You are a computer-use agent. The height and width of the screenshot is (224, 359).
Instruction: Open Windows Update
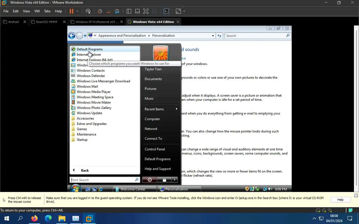tap(105, 113)
